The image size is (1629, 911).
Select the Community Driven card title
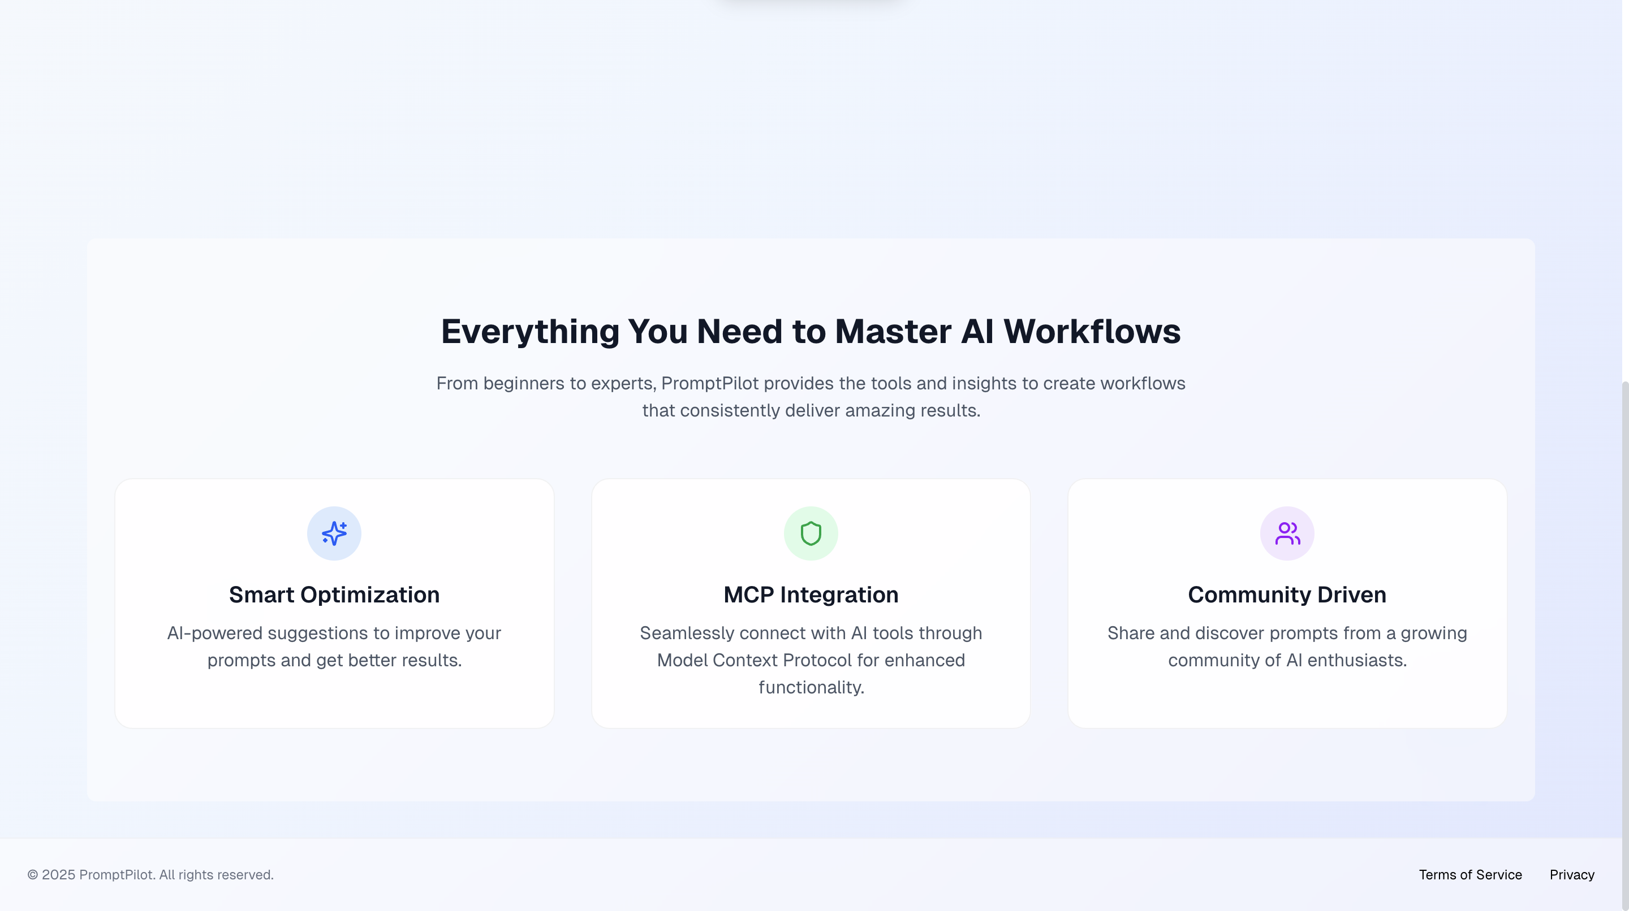pos(1287,595)
